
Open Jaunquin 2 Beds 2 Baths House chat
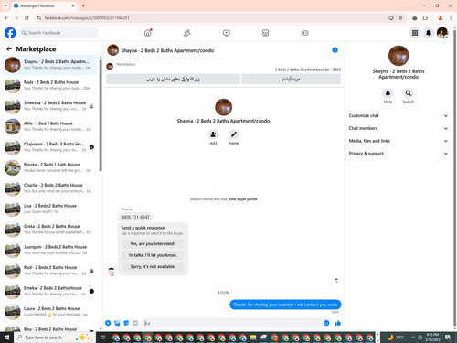49,250
